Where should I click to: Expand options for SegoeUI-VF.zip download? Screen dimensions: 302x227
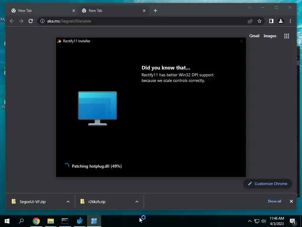click(x=68, y=202)
